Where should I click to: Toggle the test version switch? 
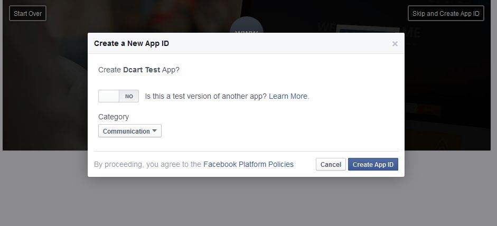pos(118,96)
